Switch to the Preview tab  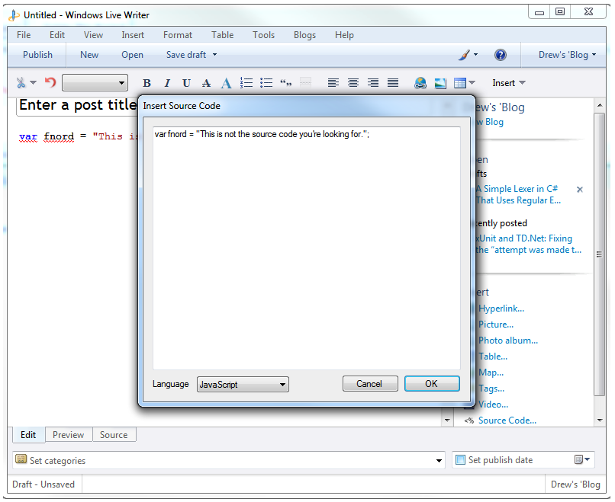tap(68, 435)
